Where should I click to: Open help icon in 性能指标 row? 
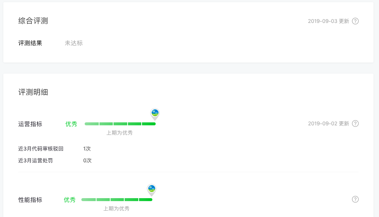pyautogui.click(x=355, y=199)
